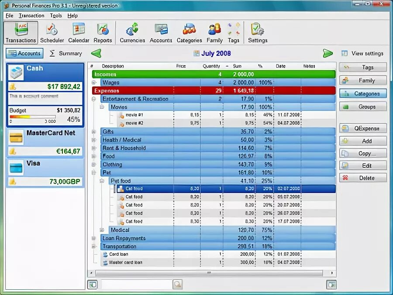Expand the Food category
The height and width of the screenshot is (295, 393).
(x=94, y=156)
